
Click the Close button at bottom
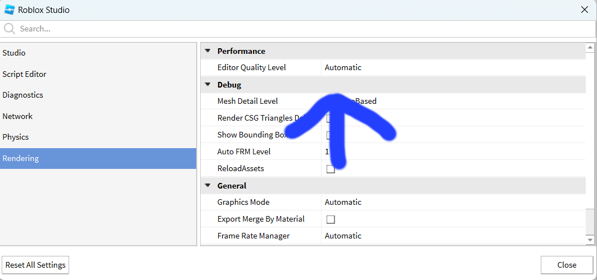[567, 265]
